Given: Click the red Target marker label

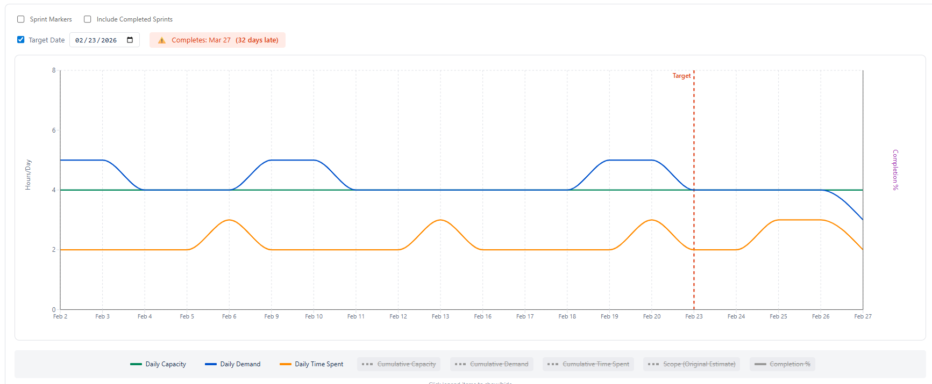Looking at the screenshot, I should click(681, 76).
